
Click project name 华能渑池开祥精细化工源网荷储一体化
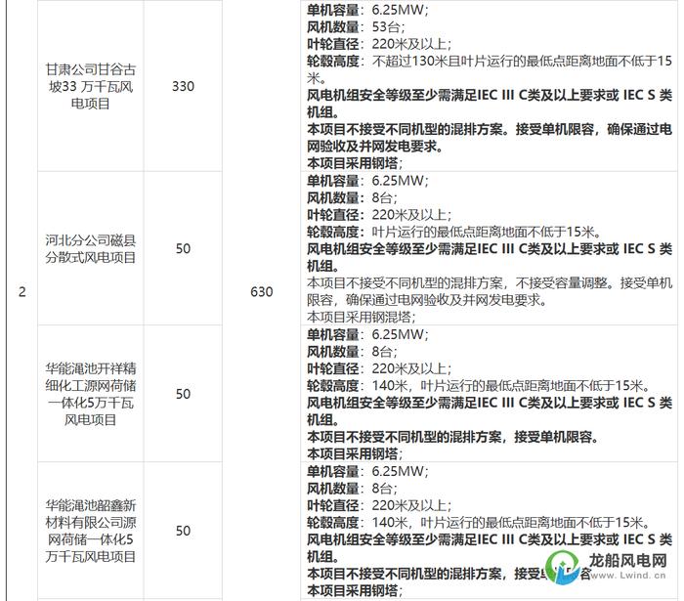click(x=91, y=394)
